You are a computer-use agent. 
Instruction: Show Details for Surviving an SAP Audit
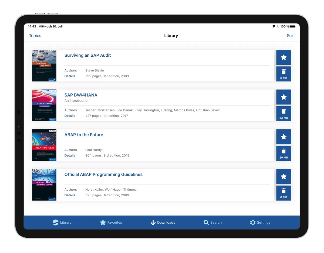(x=70, y=76)
